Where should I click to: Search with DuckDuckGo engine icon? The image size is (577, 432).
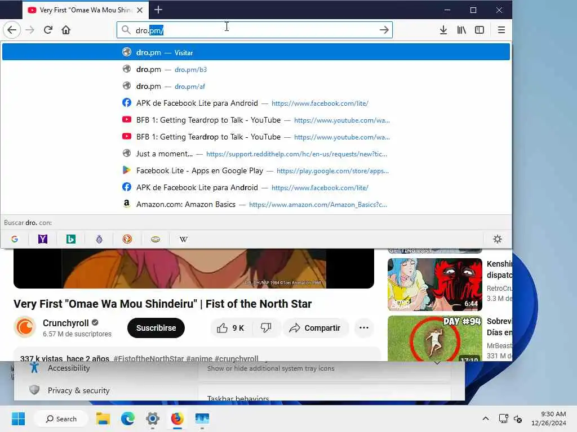pos(127,239)
